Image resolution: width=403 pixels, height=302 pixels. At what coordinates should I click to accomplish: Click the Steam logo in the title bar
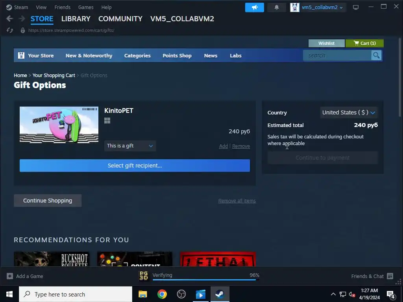9,7
